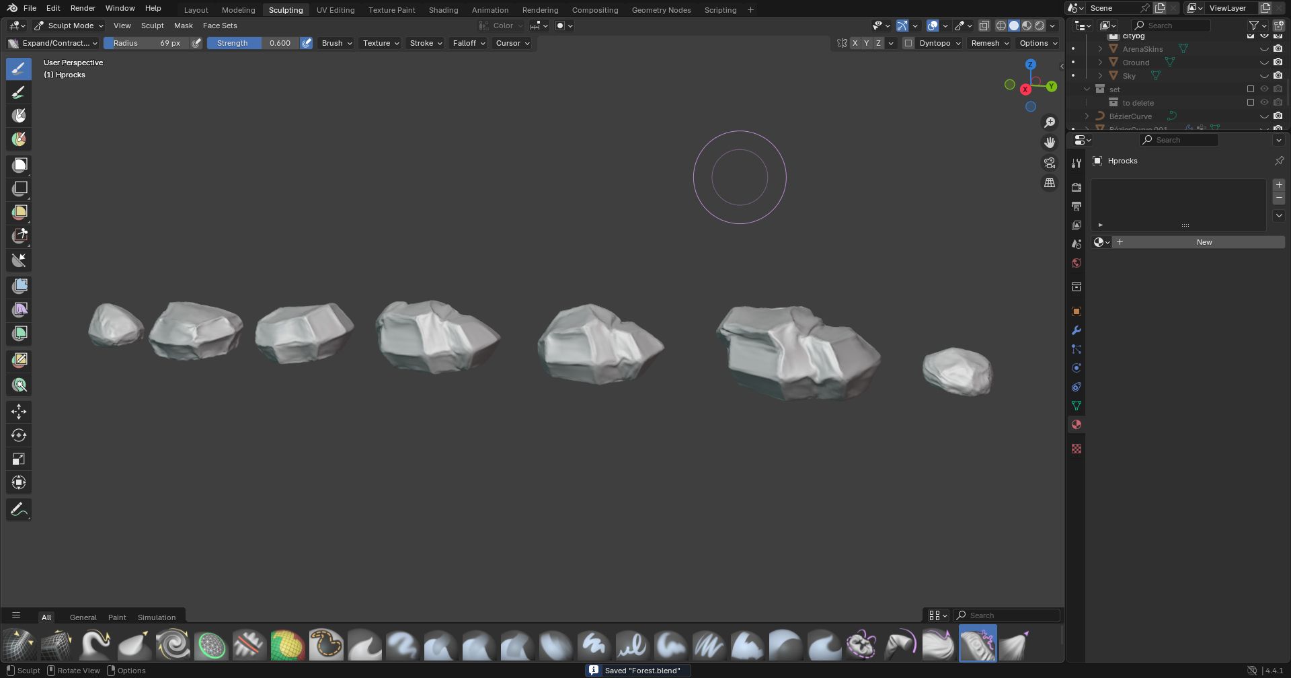Toggle camera view in the viewport
Image resolution: width=1291 pixels, height=678 pixels.
[1049, 163]
